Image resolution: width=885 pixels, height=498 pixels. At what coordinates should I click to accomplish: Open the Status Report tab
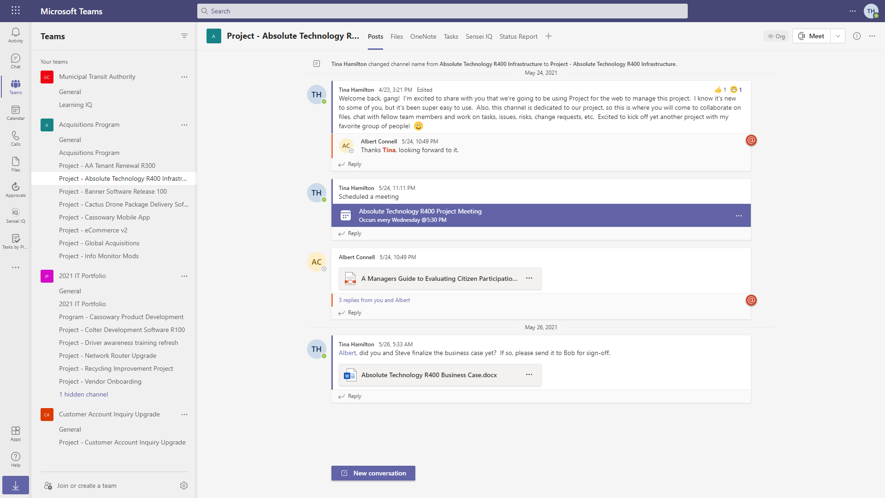pos(519,36)
